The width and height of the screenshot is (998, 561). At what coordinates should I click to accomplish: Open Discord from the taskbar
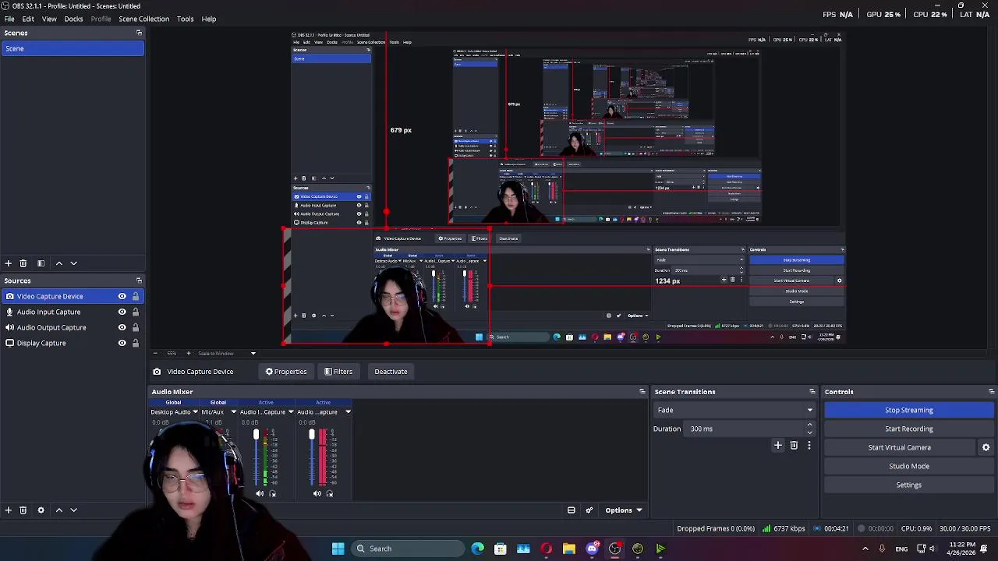(592, 549)
